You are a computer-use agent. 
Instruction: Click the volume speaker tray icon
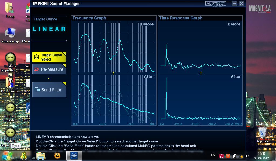247,156
